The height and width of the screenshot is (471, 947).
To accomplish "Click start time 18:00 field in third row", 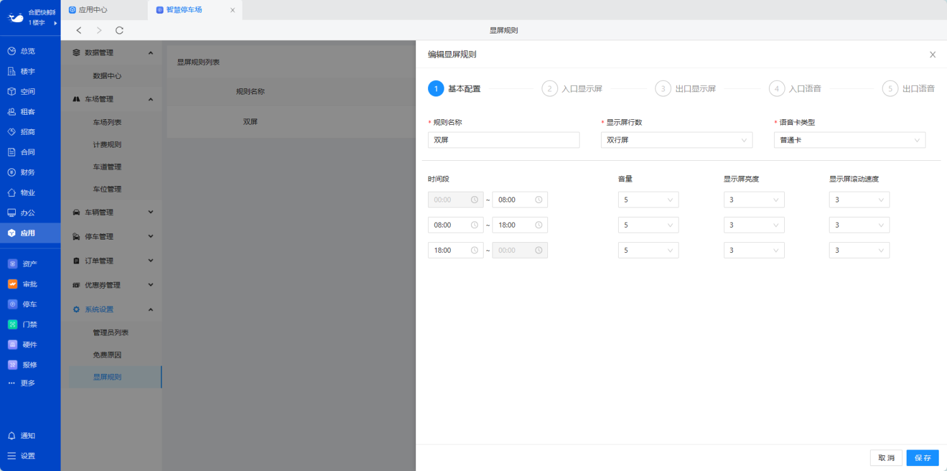I will pyautogui.click(x=456, y=250).
